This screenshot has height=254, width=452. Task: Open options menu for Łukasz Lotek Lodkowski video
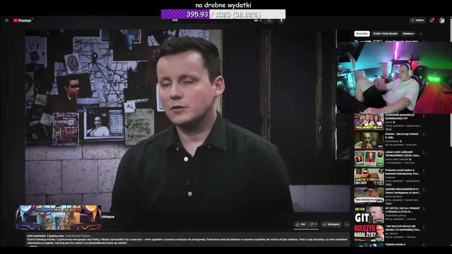tap(424, 152)
